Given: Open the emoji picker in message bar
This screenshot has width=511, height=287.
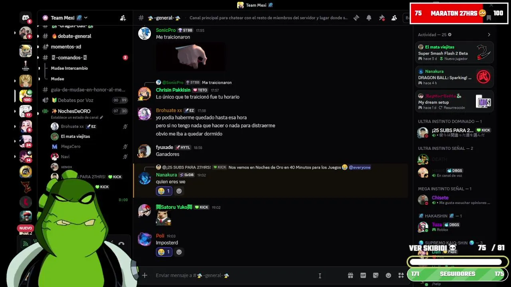Looking at the screenshot, I should click(388, 275).
